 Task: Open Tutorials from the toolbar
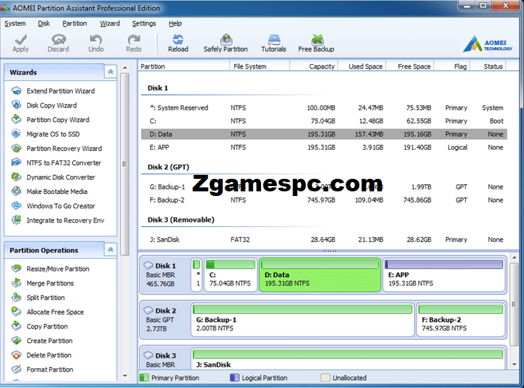(274, 44)
